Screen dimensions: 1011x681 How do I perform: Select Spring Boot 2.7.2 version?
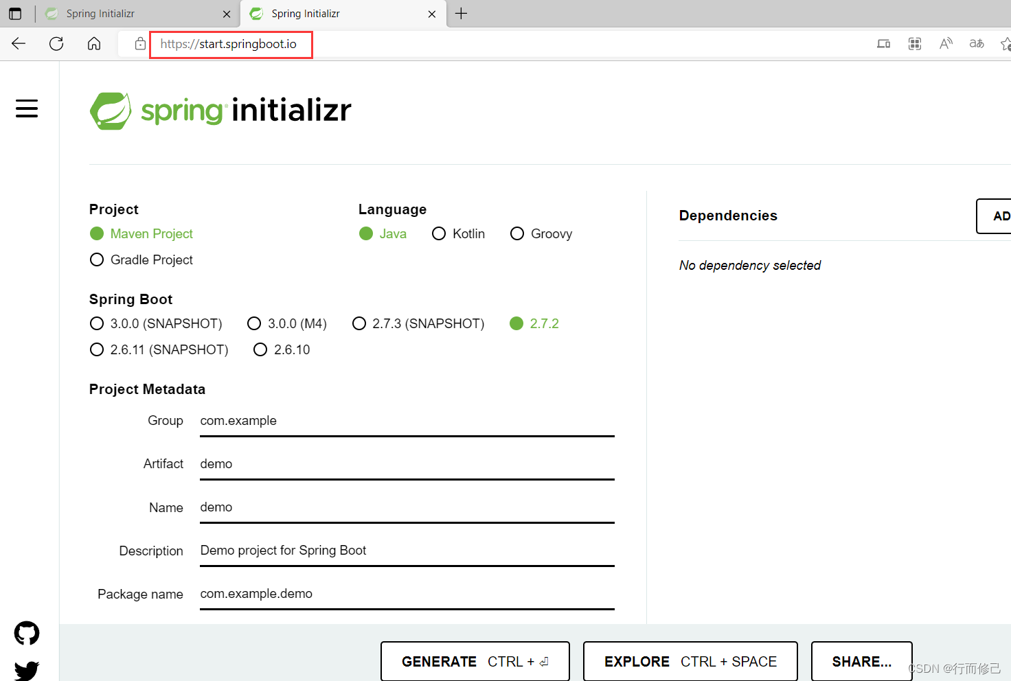click(516, 323)
